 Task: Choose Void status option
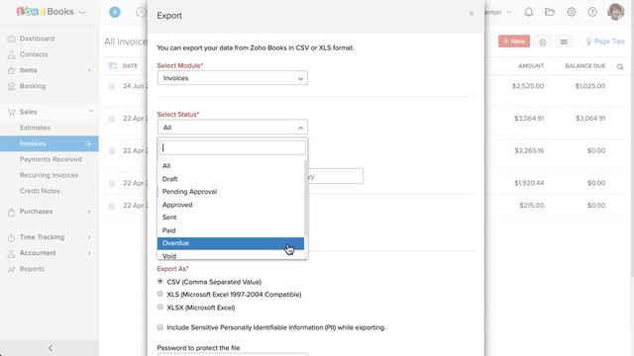click(x=231, y=255)
